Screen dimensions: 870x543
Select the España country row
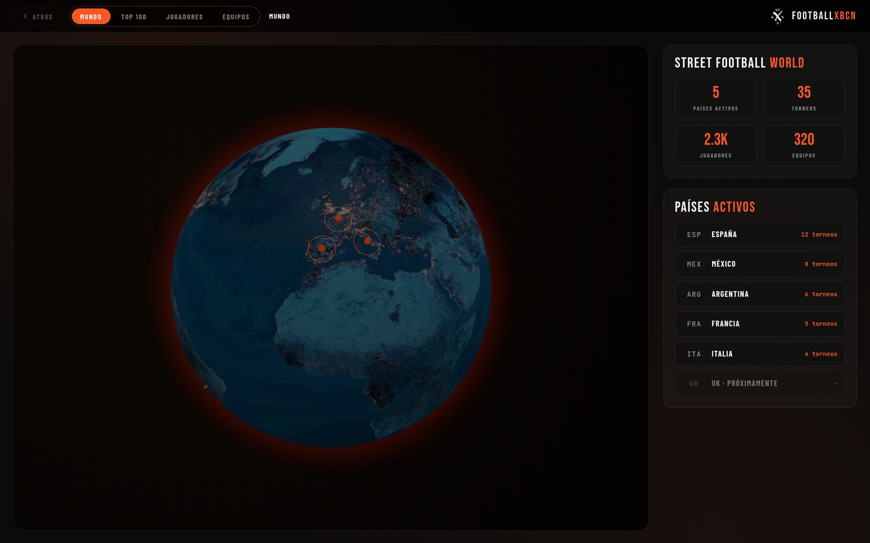pos(760,235)
